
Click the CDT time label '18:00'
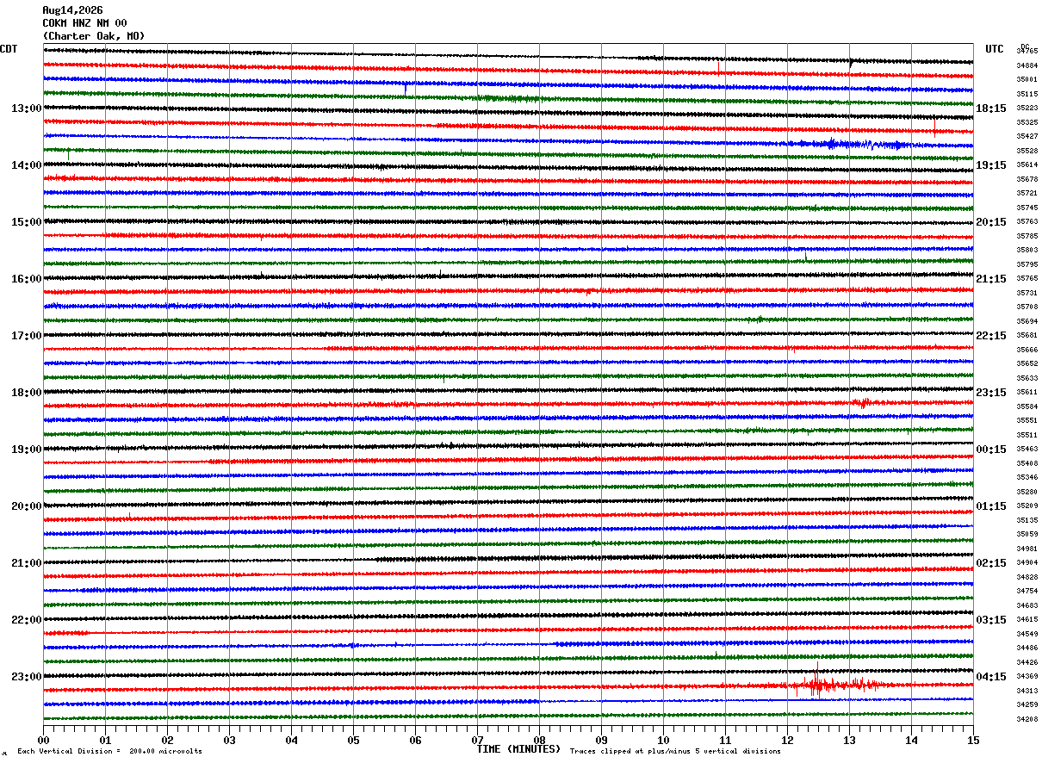[x=26, y=393]
